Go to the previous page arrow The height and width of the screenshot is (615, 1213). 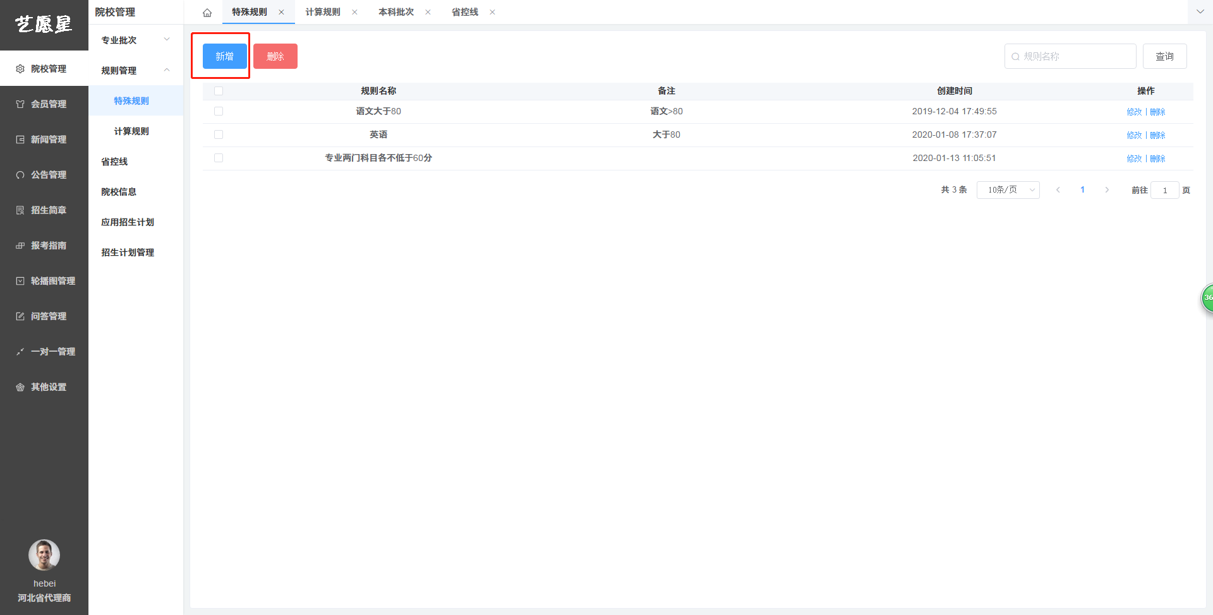click(x=1058, y=190)
